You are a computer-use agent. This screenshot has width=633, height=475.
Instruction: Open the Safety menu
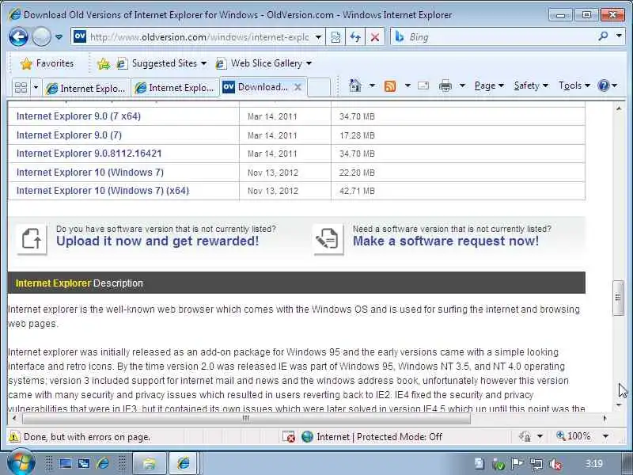tap(531, 85)
